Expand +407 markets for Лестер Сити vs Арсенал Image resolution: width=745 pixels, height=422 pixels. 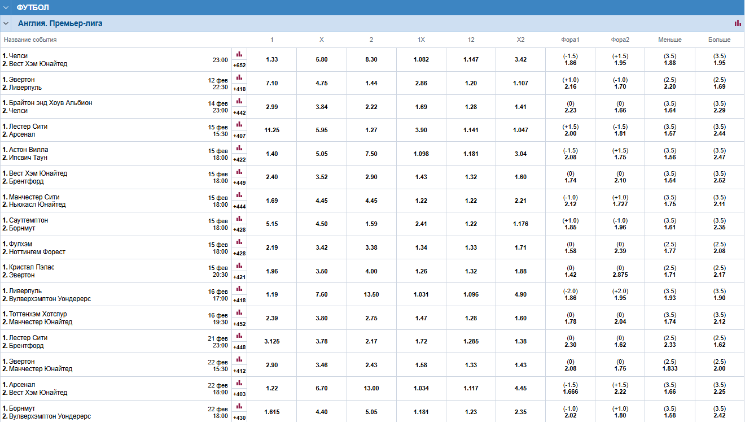coord(239,136)
